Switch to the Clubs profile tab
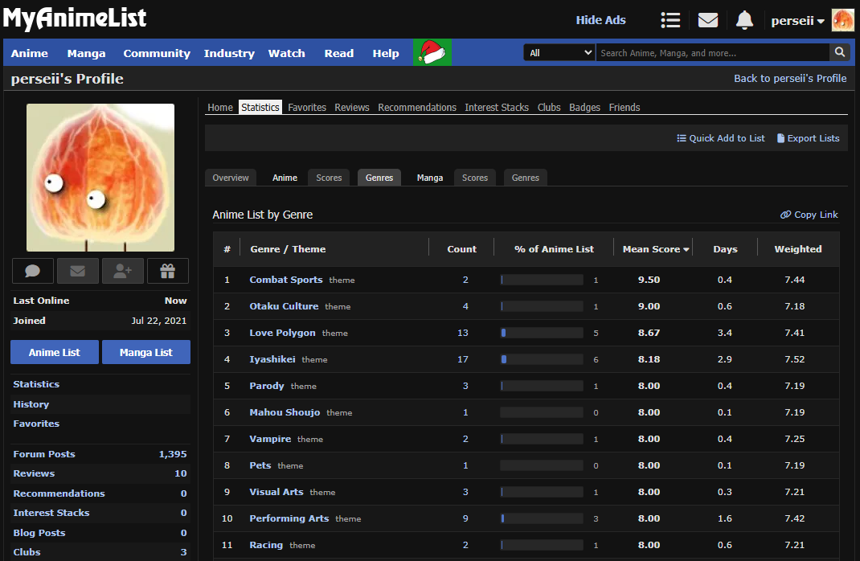Image resolution: width=860 pixels, height=561 pixels. click(549, 108)
